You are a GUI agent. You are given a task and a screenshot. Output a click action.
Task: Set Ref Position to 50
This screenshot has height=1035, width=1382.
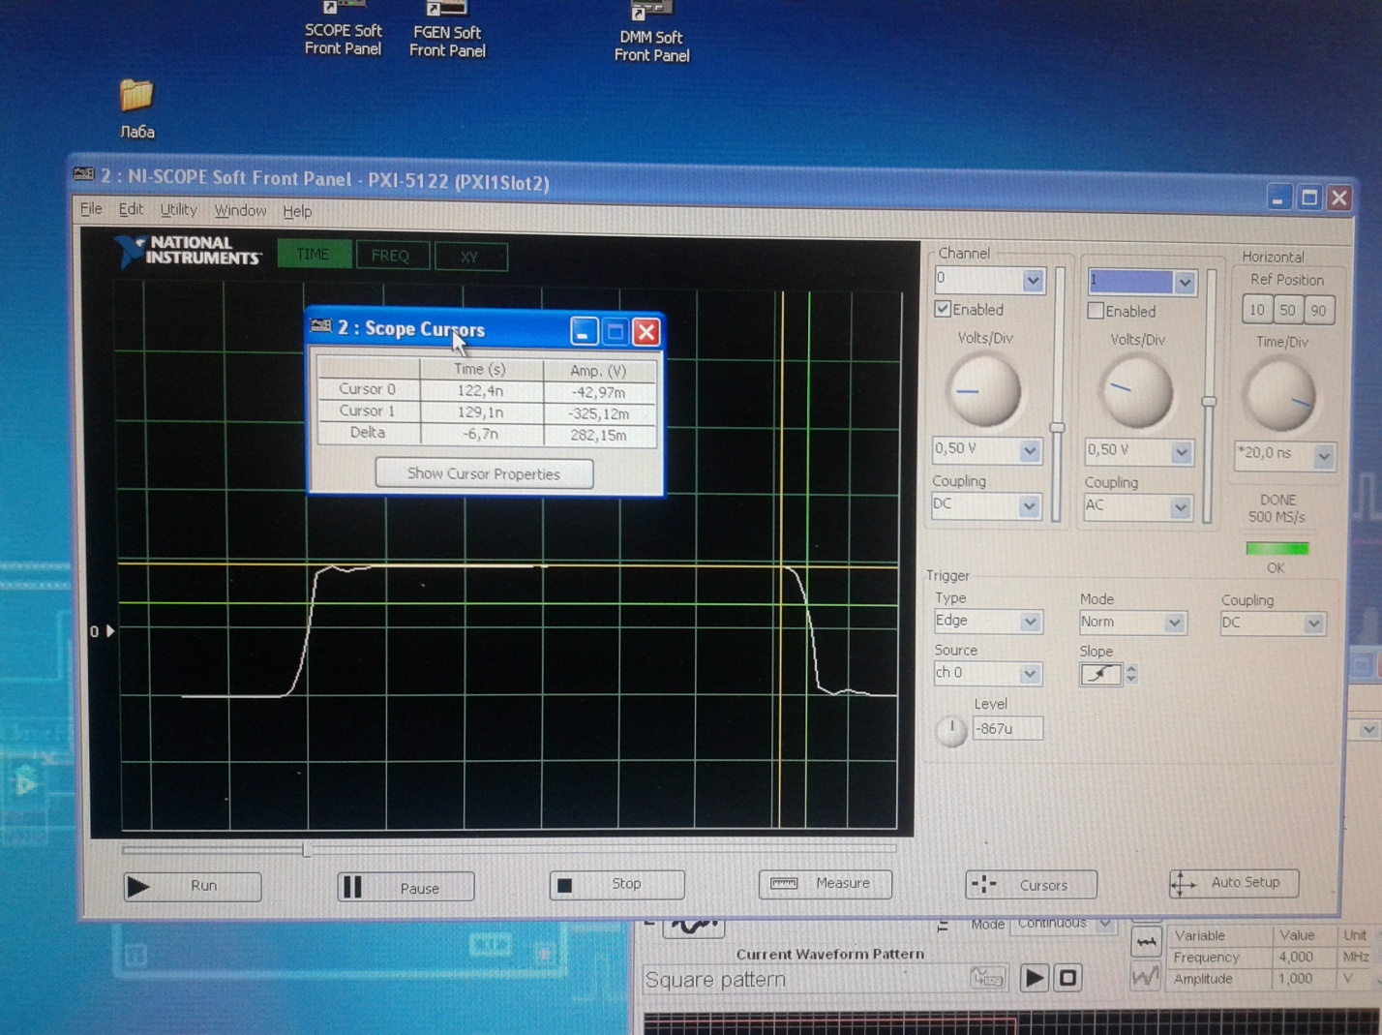[x=1287, y=310]
